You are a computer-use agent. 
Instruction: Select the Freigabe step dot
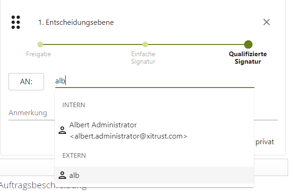40,44
